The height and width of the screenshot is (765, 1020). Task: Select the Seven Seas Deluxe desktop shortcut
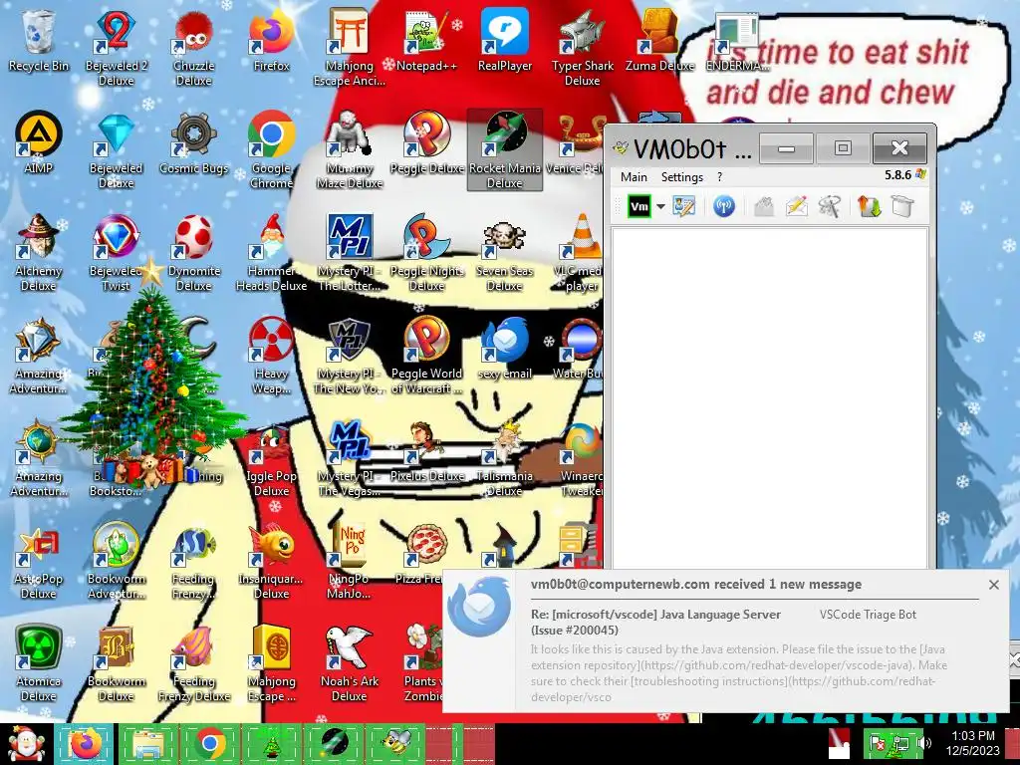505,252
